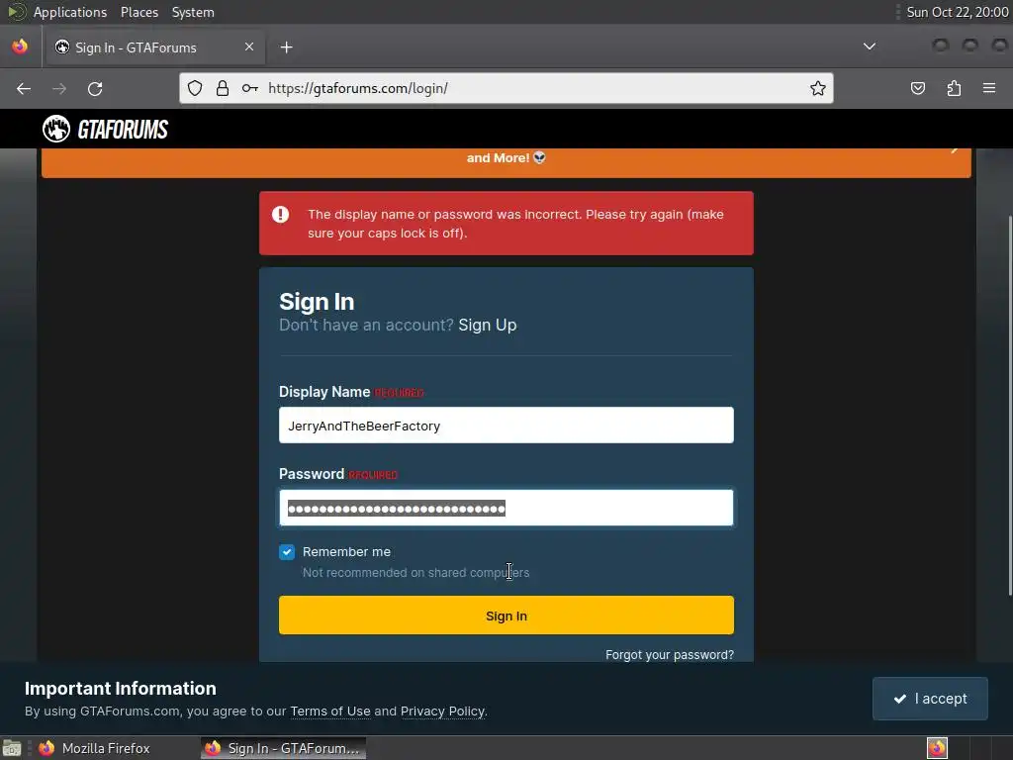Image resolution: width=1013 pixels, height=760 pixels.
Task: Click the show desktop icon in taskbar
Action: tap(12, 748)
